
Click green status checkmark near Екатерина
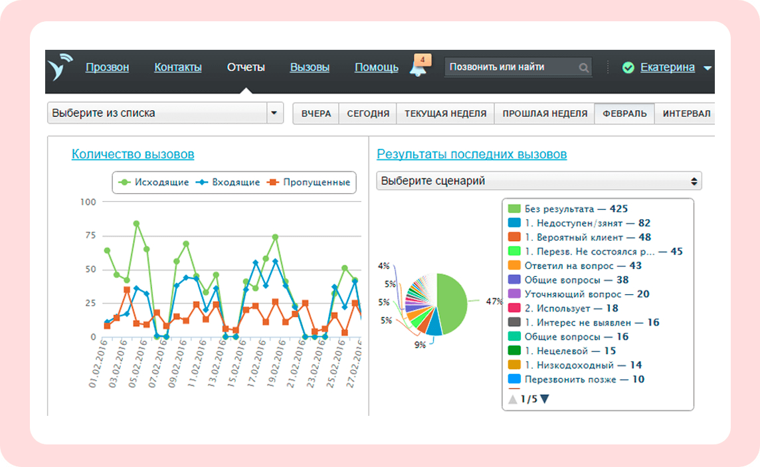pyautogui.click(x=628, y=67)
